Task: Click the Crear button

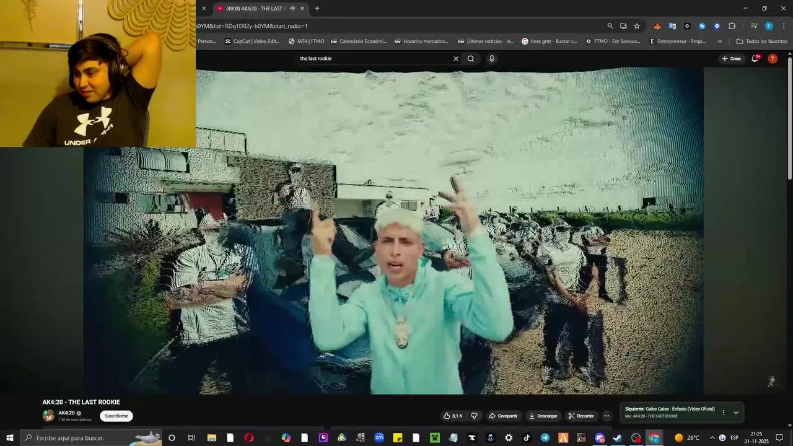Action: pos(731,59)
